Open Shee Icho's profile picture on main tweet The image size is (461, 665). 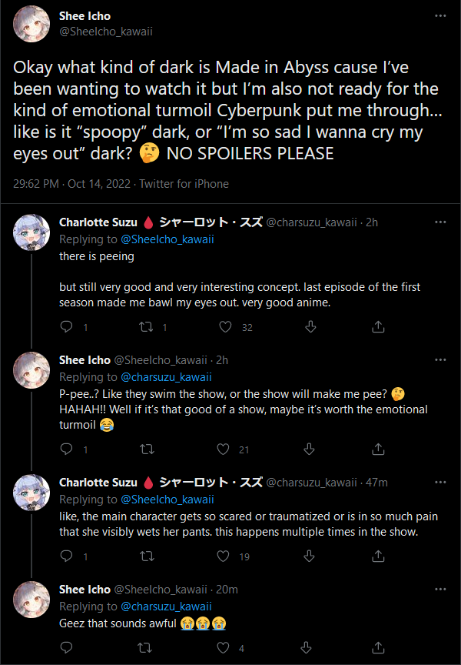pyautogui.click(x=32, y=24)
